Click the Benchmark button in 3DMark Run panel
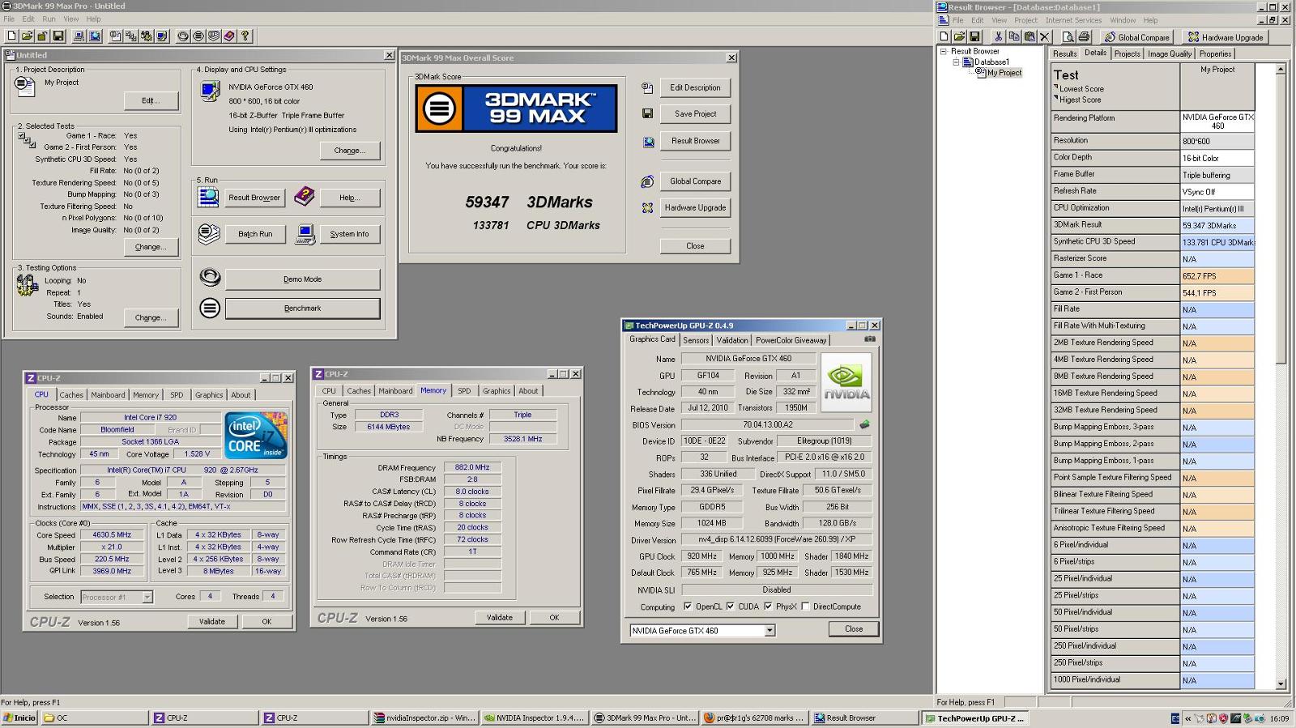 coord(302,309)
